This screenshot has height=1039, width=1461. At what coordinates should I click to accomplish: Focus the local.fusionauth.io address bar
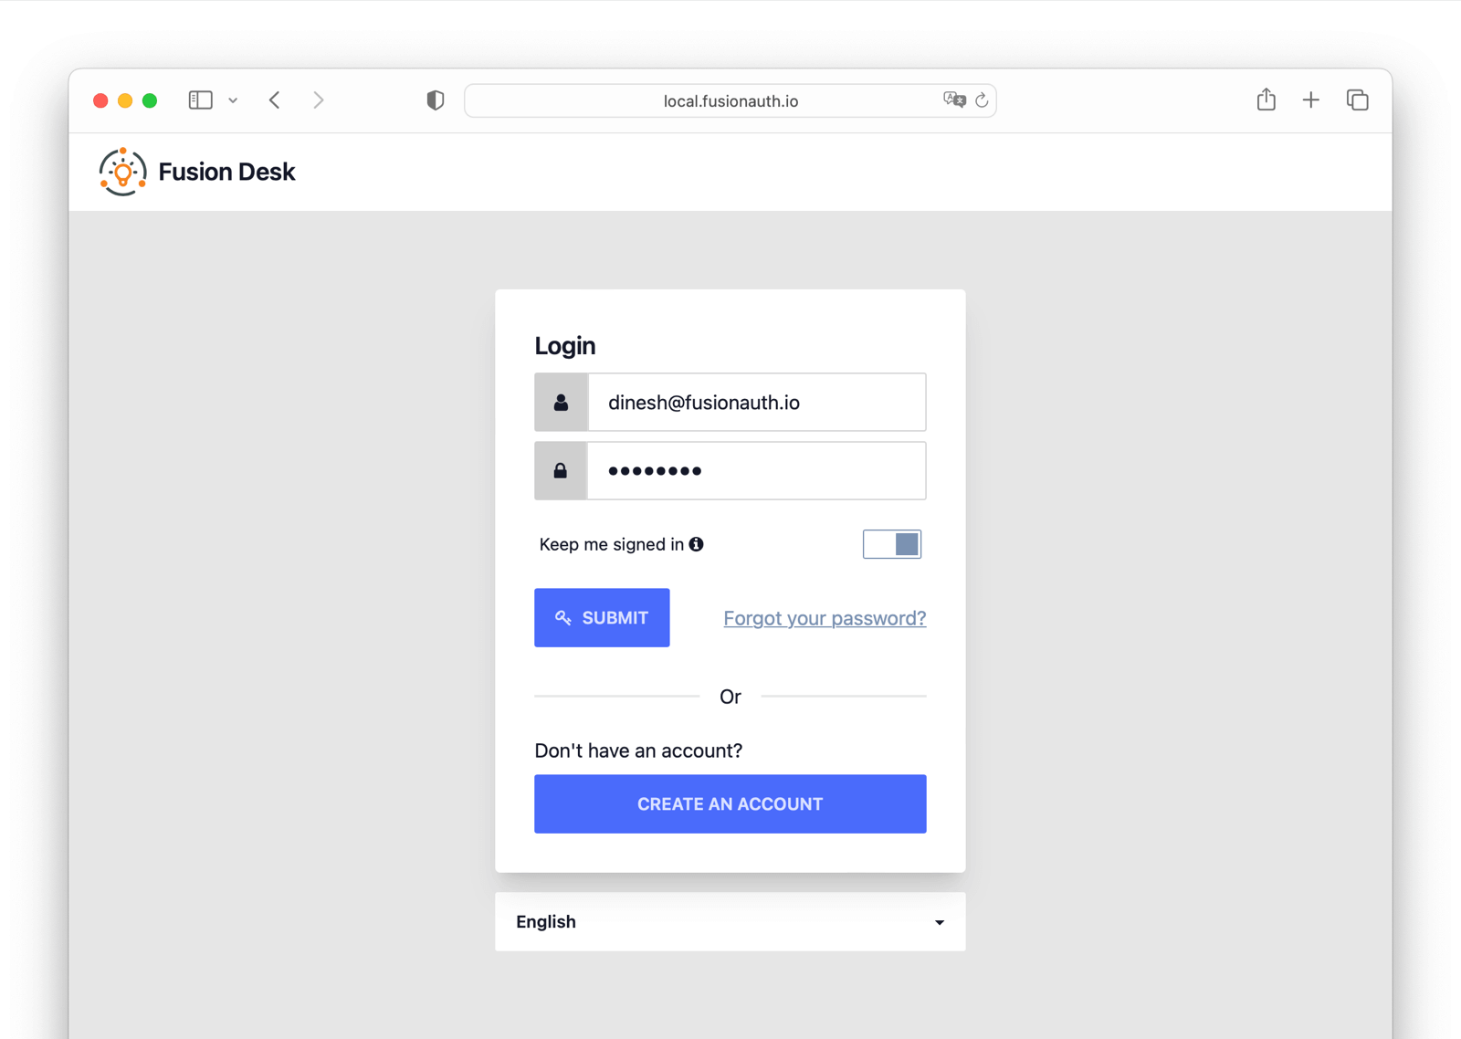(730, 100)
